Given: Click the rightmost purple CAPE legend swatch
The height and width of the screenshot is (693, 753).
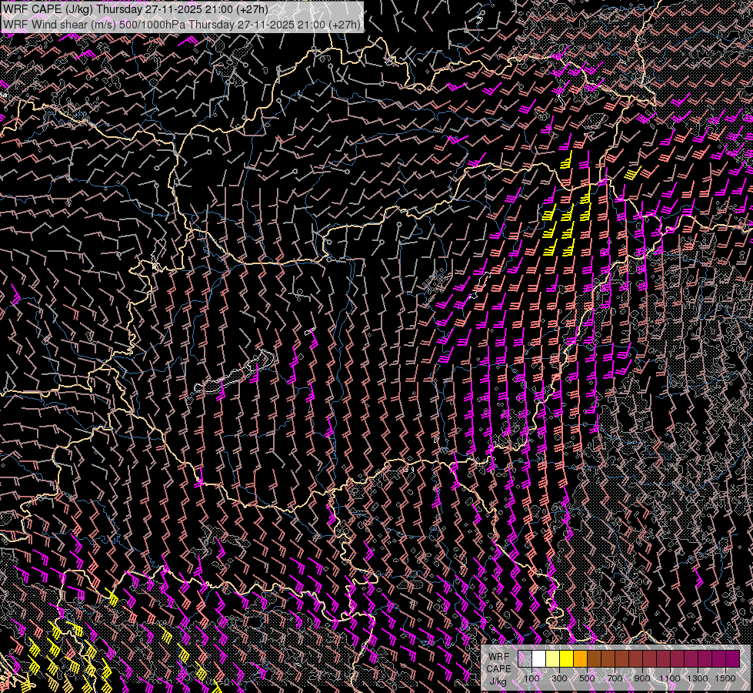Looking at the screenshot, I should pos(732,658).
